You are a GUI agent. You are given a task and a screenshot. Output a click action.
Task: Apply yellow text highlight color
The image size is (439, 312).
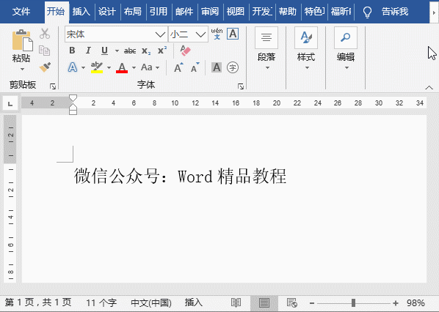pos(97,67)
